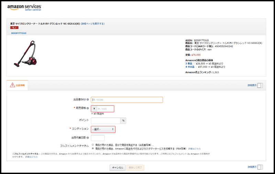Viewport: 275px width, 174px height.
Task: Click the 保存して終了 button
Action: pos(135,168)
